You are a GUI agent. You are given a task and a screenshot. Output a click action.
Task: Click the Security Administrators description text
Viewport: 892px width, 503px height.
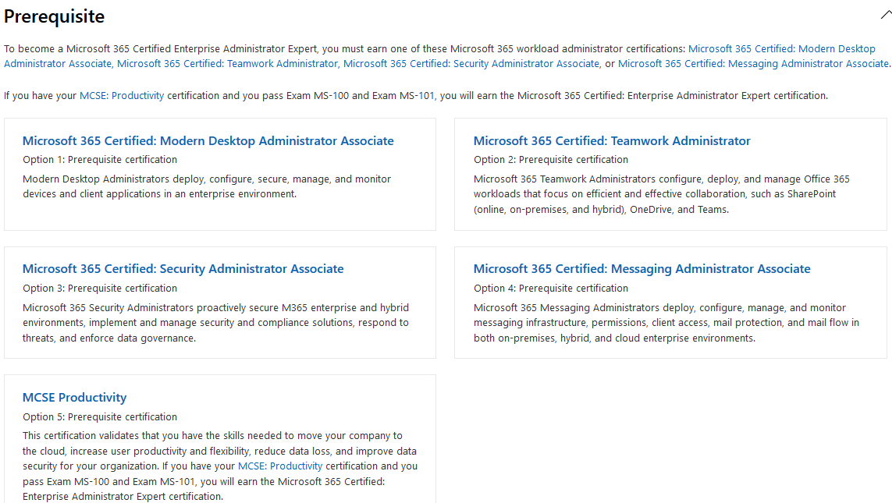coord(215,323)
